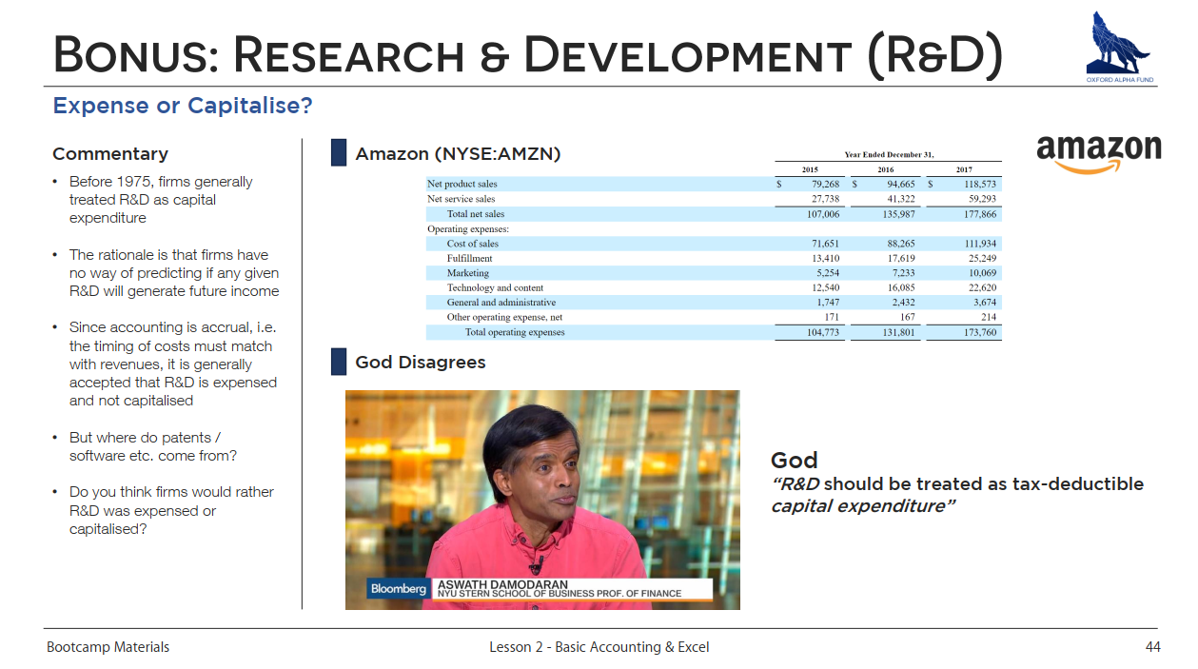Click the 12,540 technology and content value
The height and width of the screenshot is (669, 1198).
coord(825,287)
